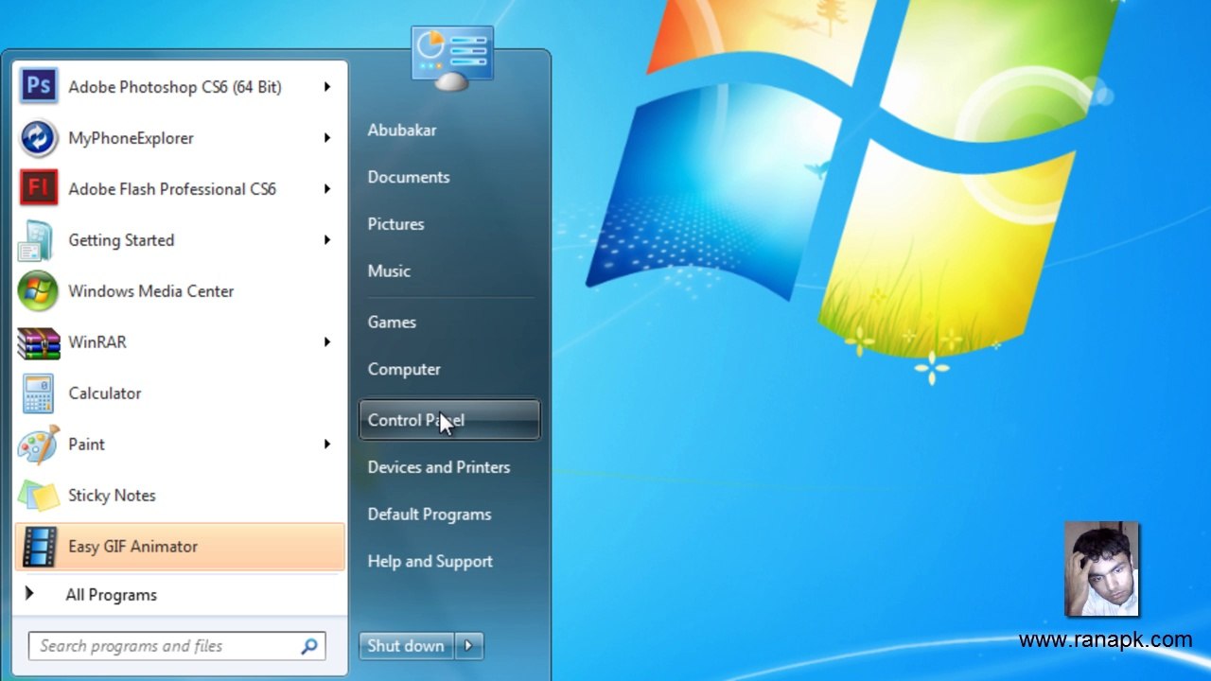Open the Pictures library

coord(395,224)
